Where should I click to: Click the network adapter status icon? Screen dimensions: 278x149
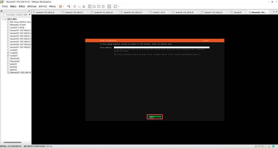(x=263, y=146)
